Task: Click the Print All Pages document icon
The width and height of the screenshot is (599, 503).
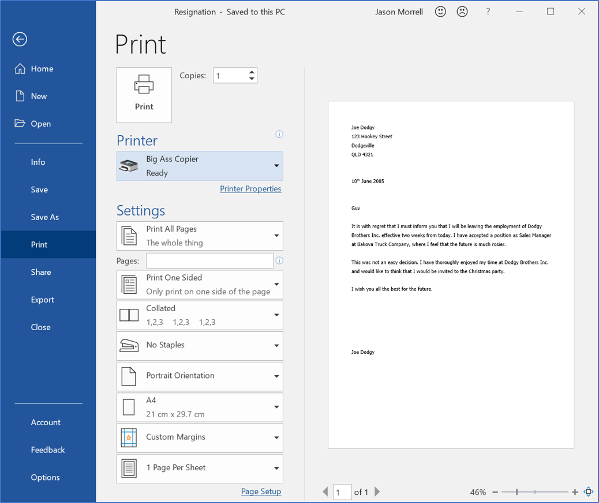Action: pyautogui.click(x=129, y=236)
